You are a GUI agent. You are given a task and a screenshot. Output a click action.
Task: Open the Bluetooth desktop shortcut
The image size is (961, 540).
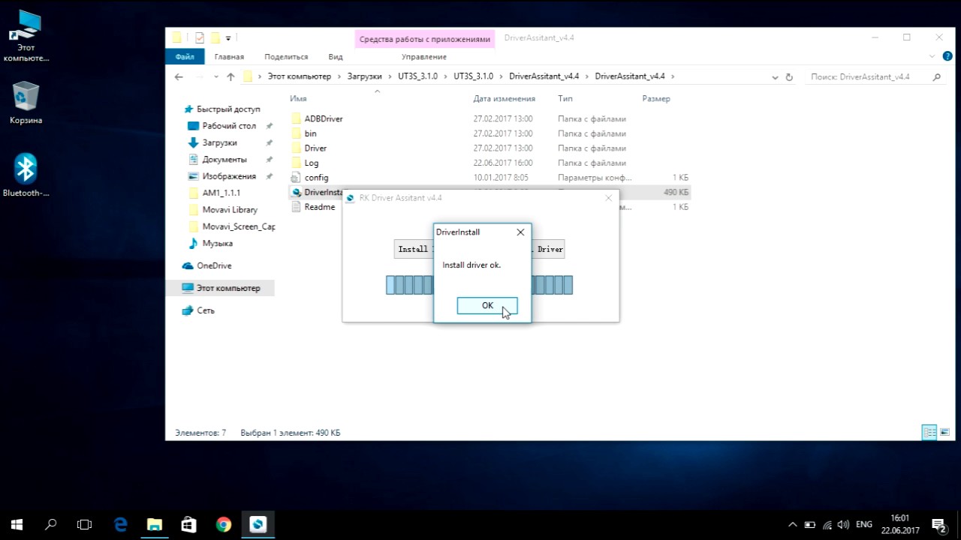pos(26,175)
